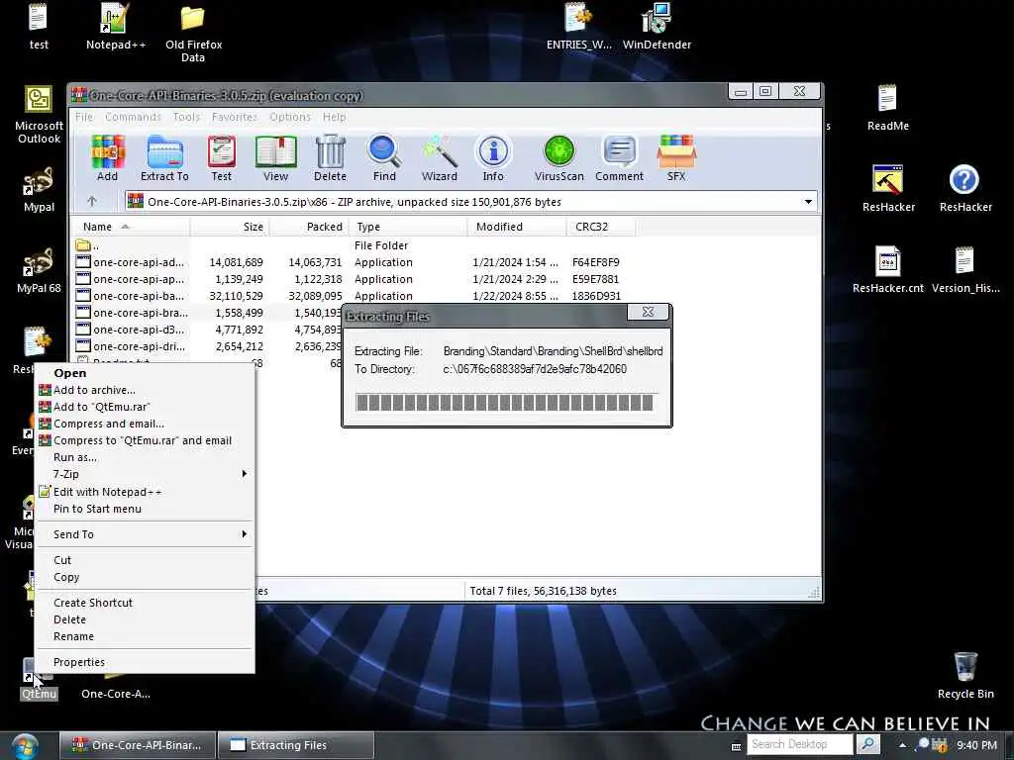Choose Compress and email... entry
The height and width of the screenshot is (760, 1014).
[x=143, y=424]
